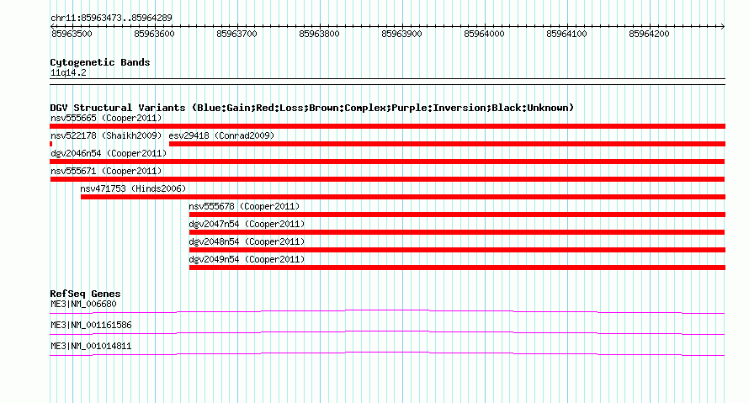749x403 pixels.
Task: Open variant dgv2049n54 (Cooper2011) label
Action: point(247,259)
